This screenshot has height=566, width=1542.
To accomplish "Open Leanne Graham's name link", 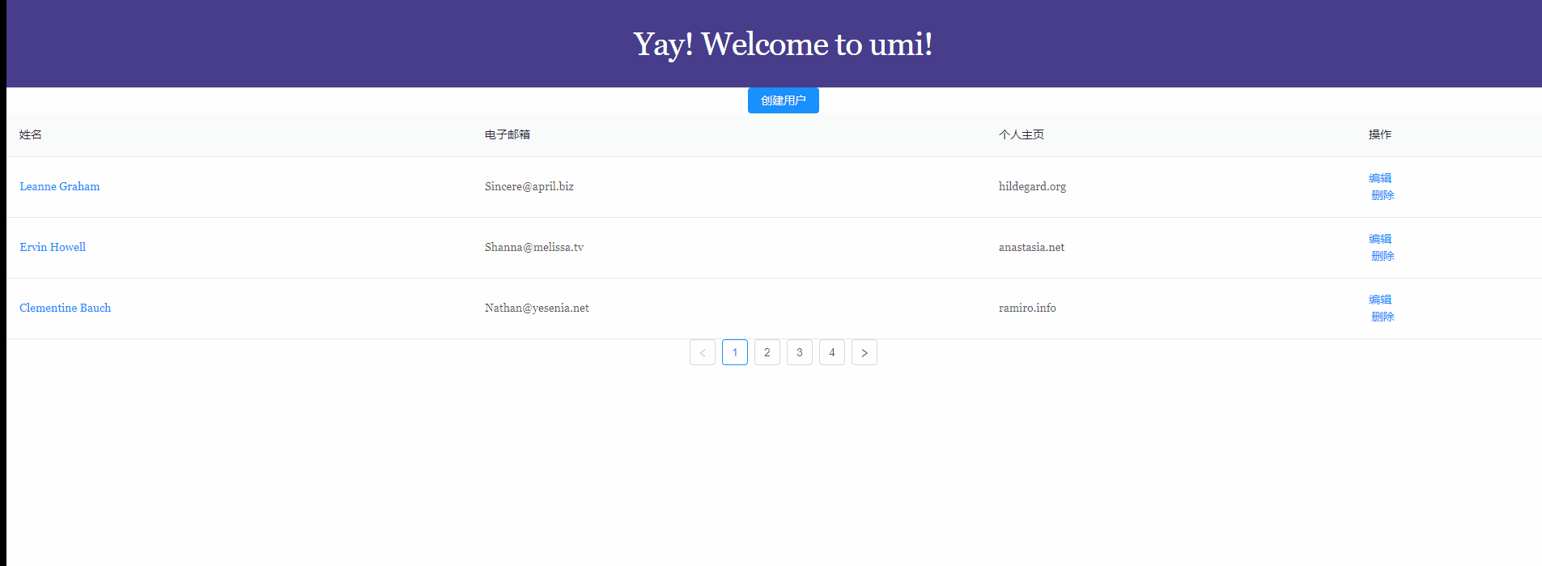I will coord(60,186).
